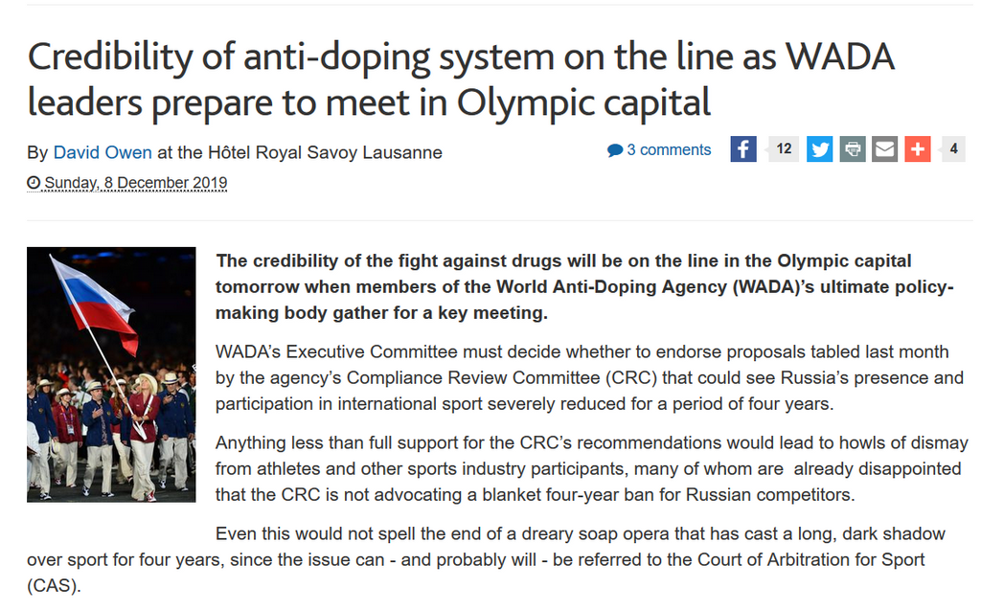
Task: Click the total share count showing 4
Action: [953, 148]
